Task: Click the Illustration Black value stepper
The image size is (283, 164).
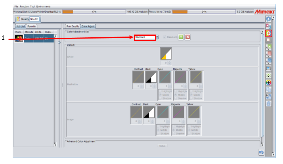Action: coord(154,86)
